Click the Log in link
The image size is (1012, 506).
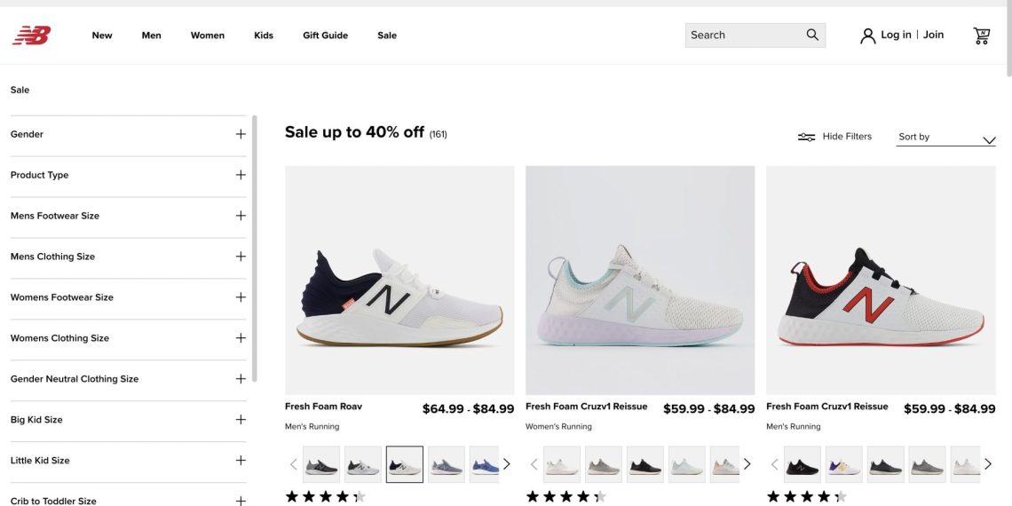tap(896, 35)
